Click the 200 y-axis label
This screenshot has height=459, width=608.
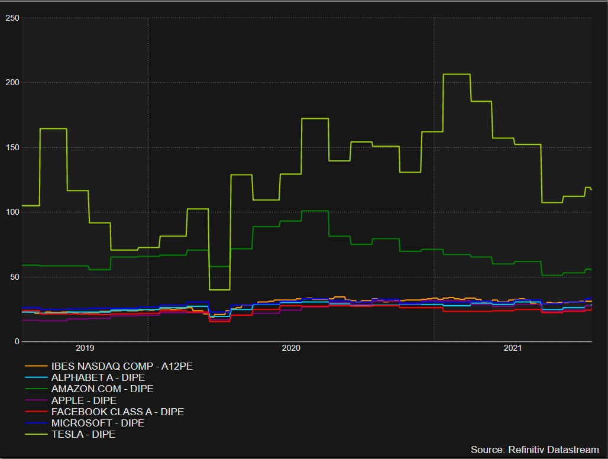(12, 83)
